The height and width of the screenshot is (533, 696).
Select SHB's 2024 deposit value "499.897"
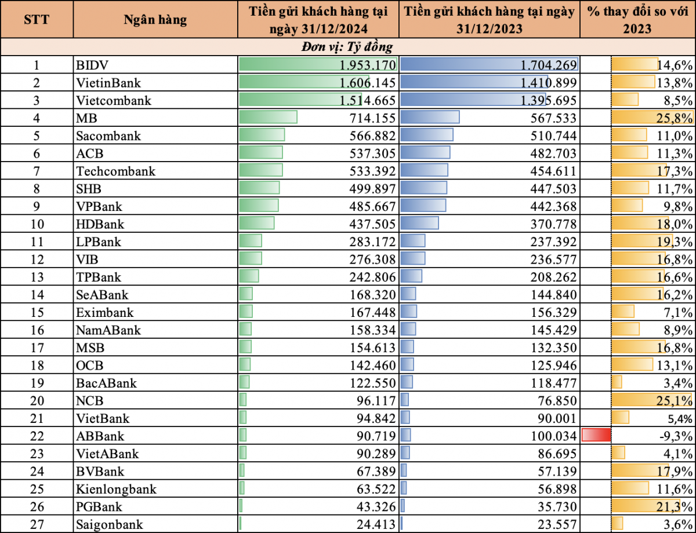pyautogui.click(x=374, y=188)
